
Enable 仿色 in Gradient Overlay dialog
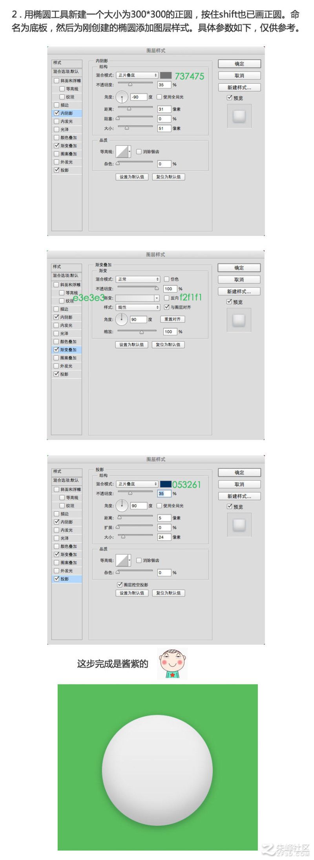[166, 279]
